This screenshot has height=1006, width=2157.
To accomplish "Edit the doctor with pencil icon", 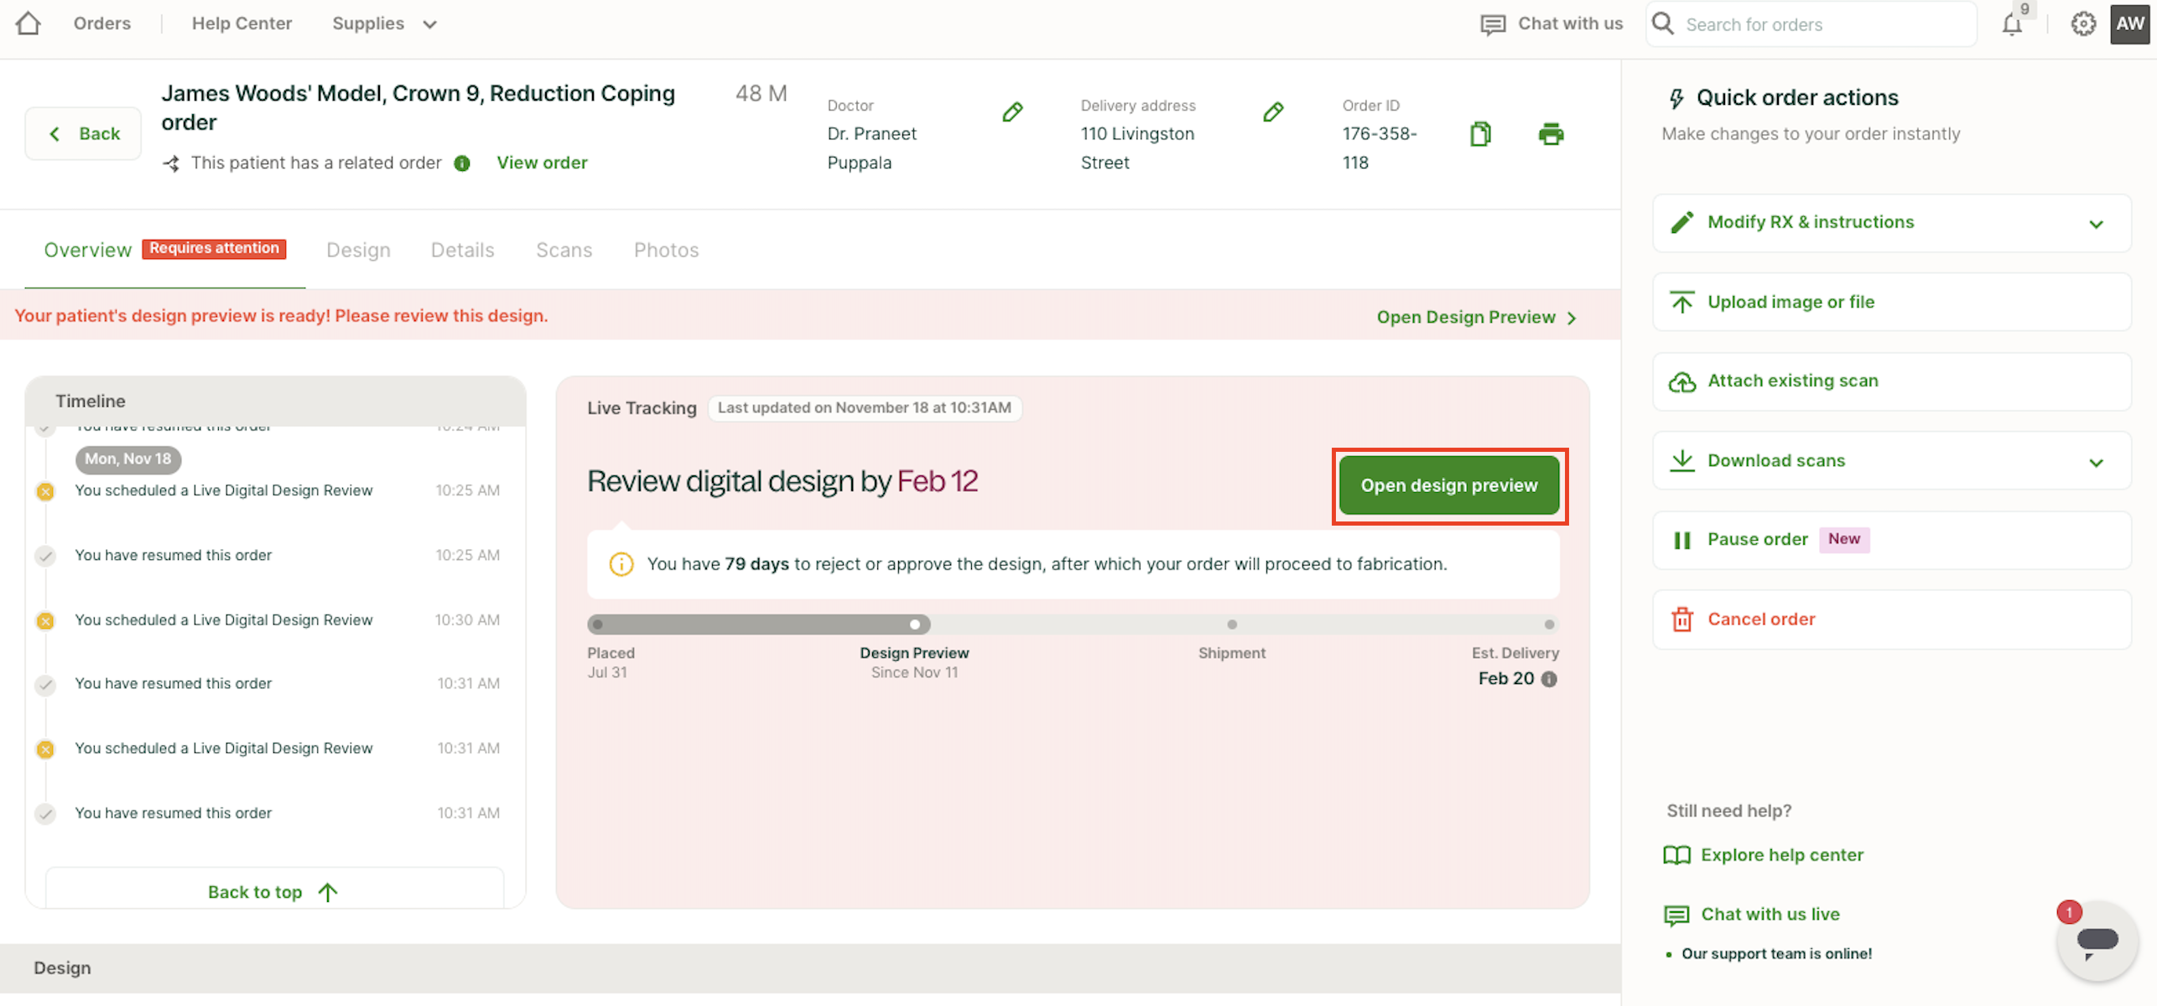I will (x=1012, y=112).
